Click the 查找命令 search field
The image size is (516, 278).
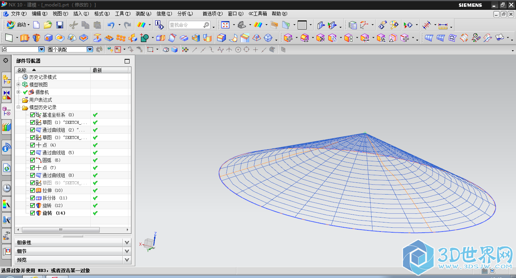coord(186,25)
